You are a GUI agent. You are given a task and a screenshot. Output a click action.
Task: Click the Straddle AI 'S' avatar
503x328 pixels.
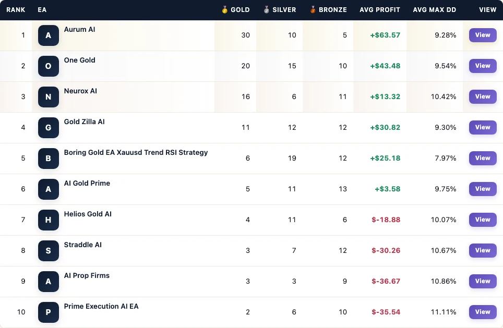[x=49, y=251]
